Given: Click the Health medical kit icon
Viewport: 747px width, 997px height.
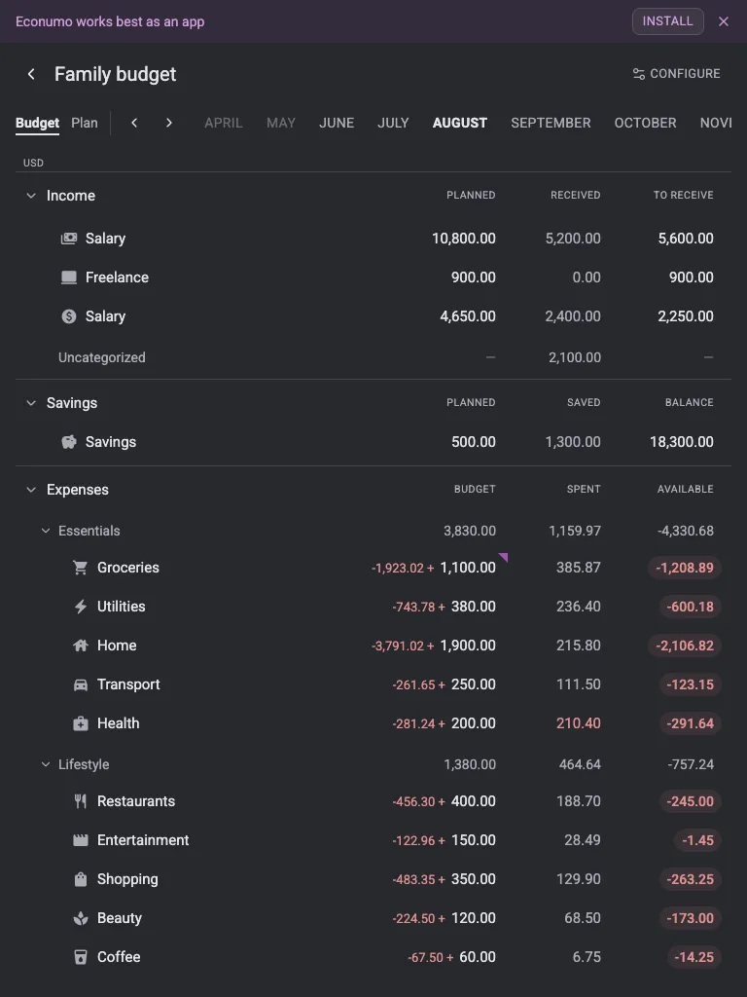Looking at the screenshot, I should coord(80,723).
